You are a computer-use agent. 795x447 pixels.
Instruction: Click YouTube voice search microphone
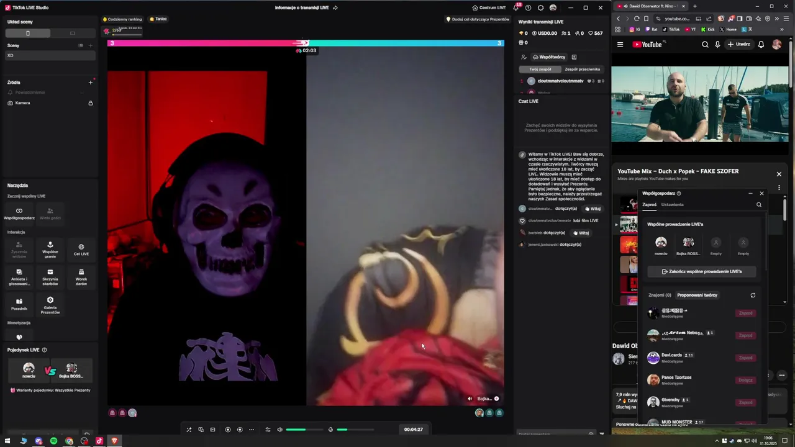tap(717, 45)
